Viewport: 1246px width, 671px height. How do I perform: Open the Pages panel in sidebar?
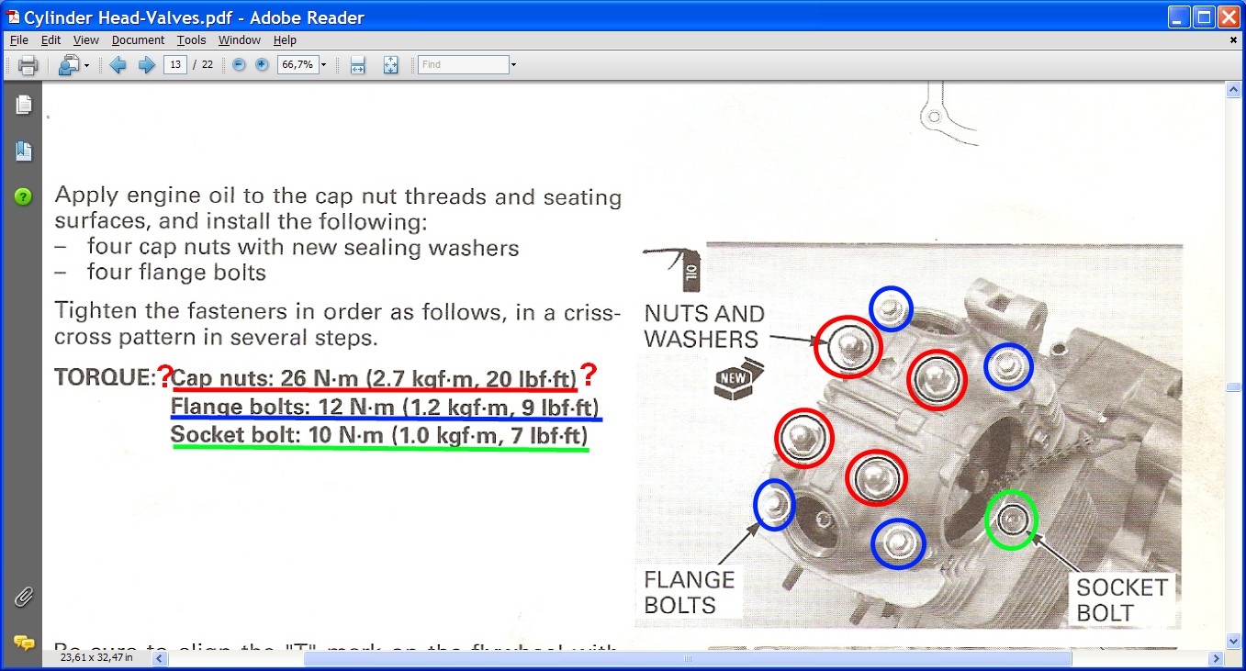[23, 105]
